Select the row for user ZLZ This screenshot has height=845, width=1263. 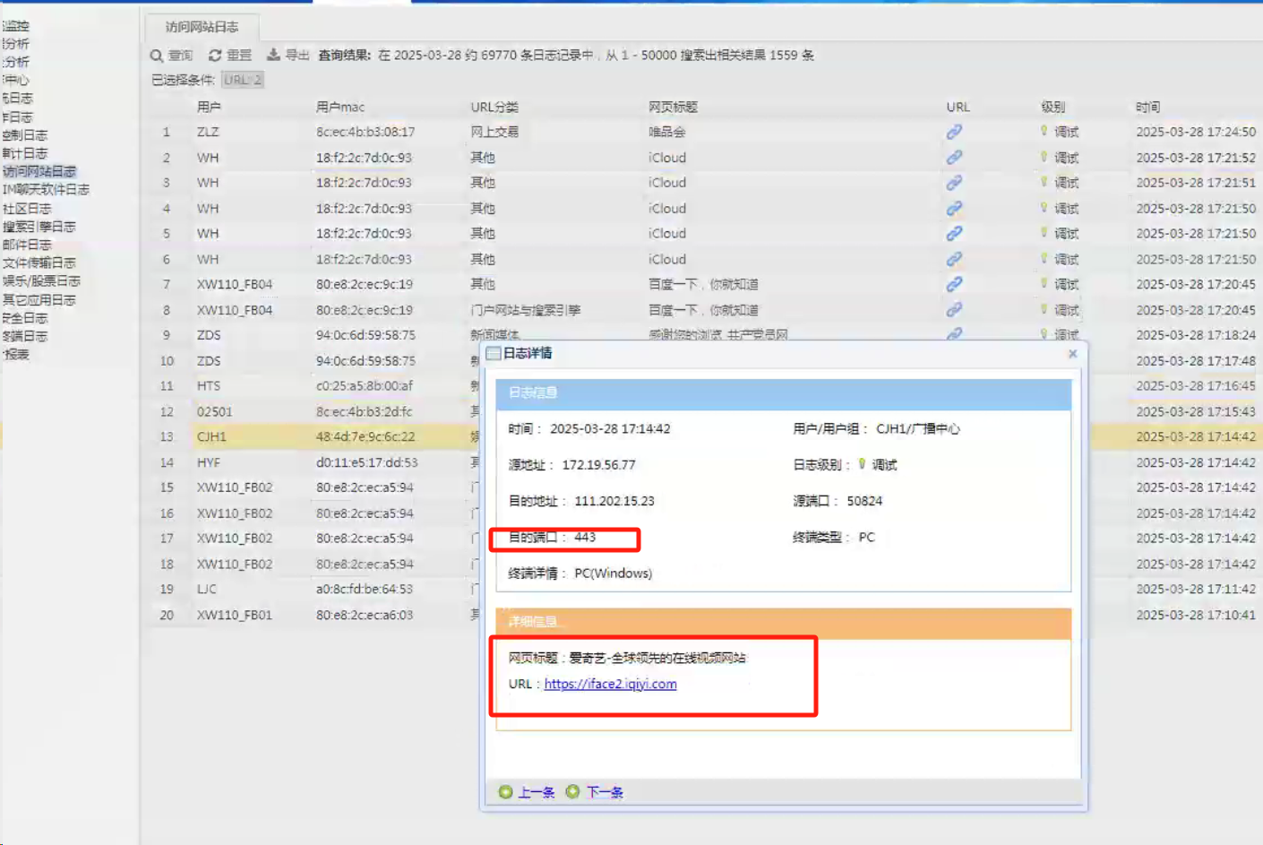click(705, 132)
